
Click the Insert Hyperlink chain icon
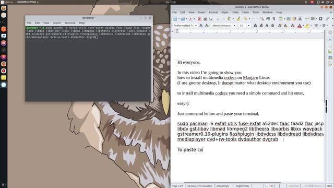click(328, 19)
